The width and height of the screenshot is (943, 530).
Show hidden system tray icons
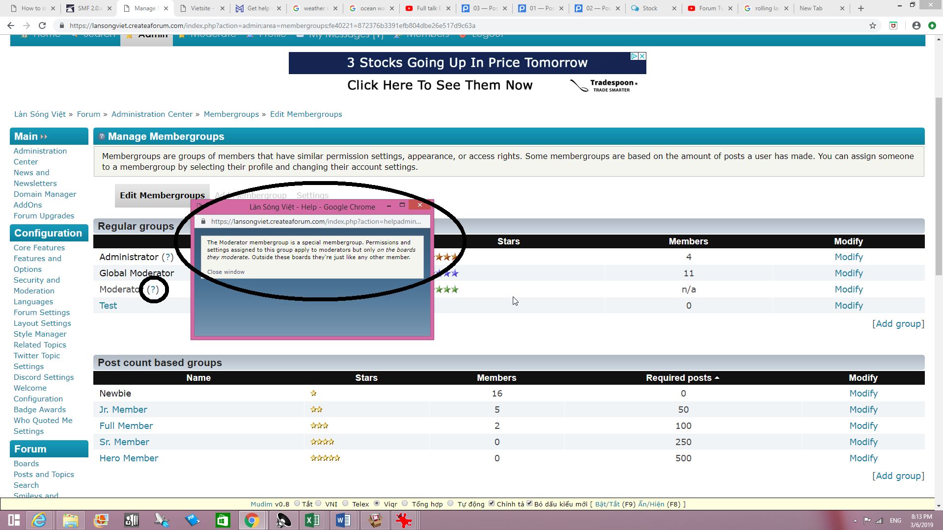click(855, 521)
